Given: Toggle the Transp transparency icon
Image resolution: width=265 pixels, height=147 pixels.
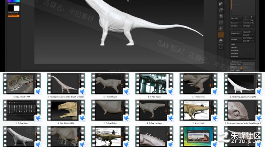Looking at the screenshot, I should 221,29.
